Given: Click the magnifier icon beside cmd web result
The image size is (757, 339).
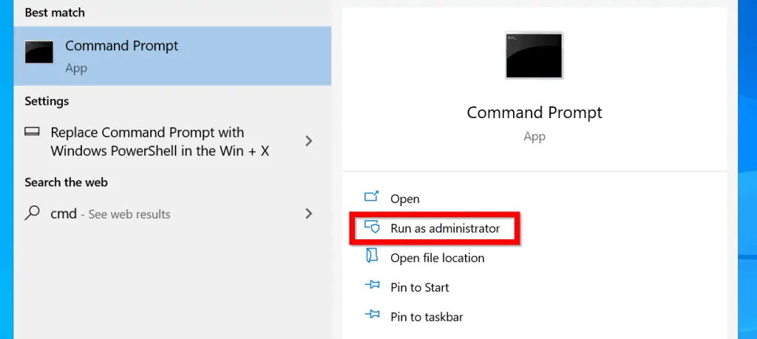Looking at the screenshot, I should pos(32,213).
